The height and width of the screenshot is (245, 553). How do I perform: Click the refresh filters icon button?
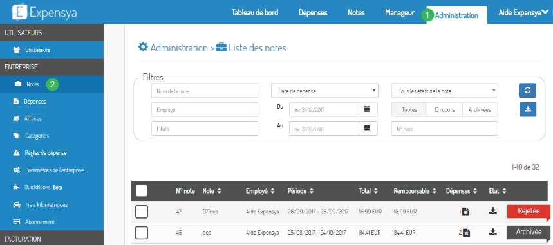pos(528,91)
